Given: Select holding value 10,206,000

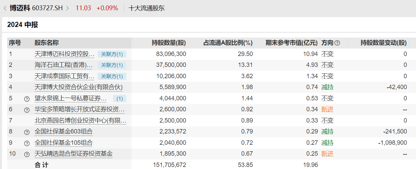Looking at the screenshot, I should pyautogui.click(x=171, y=76).
